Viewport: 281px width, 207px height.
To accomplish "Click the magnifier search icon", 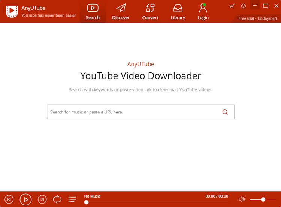I will coord(225,112).
